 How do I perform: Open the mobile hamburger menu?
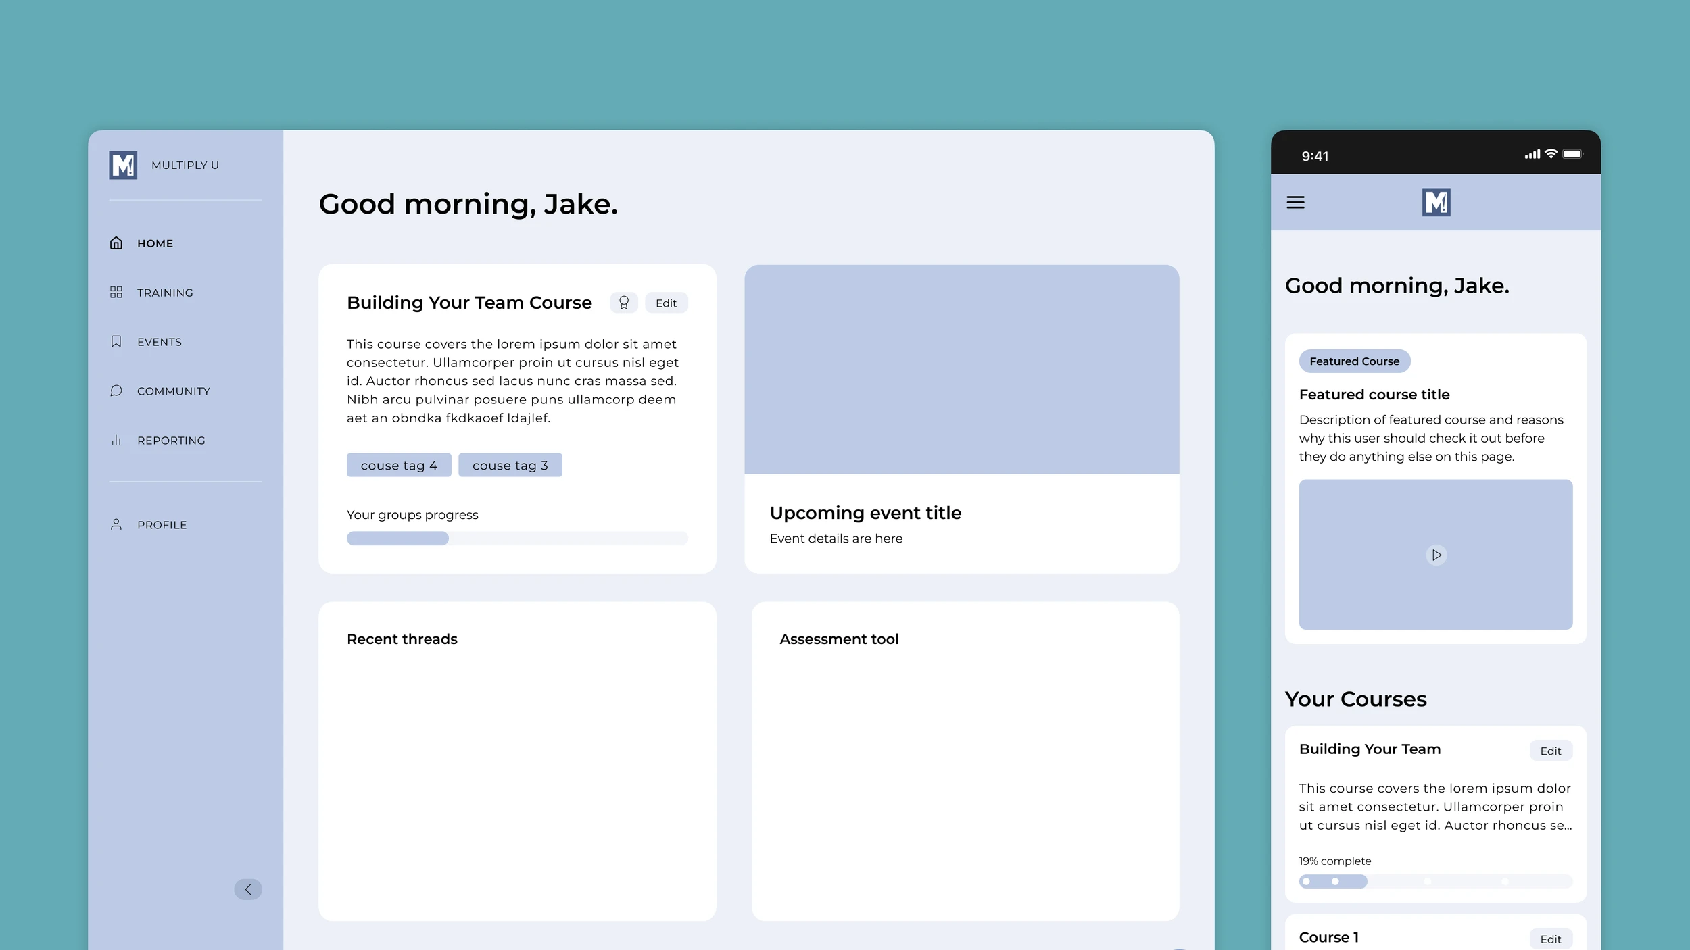(x=1295, y=203)
